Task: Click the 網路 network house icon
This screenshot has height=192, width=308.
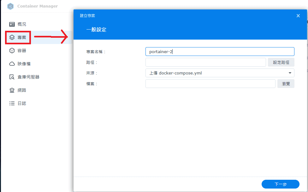Action: pos(12,90)
